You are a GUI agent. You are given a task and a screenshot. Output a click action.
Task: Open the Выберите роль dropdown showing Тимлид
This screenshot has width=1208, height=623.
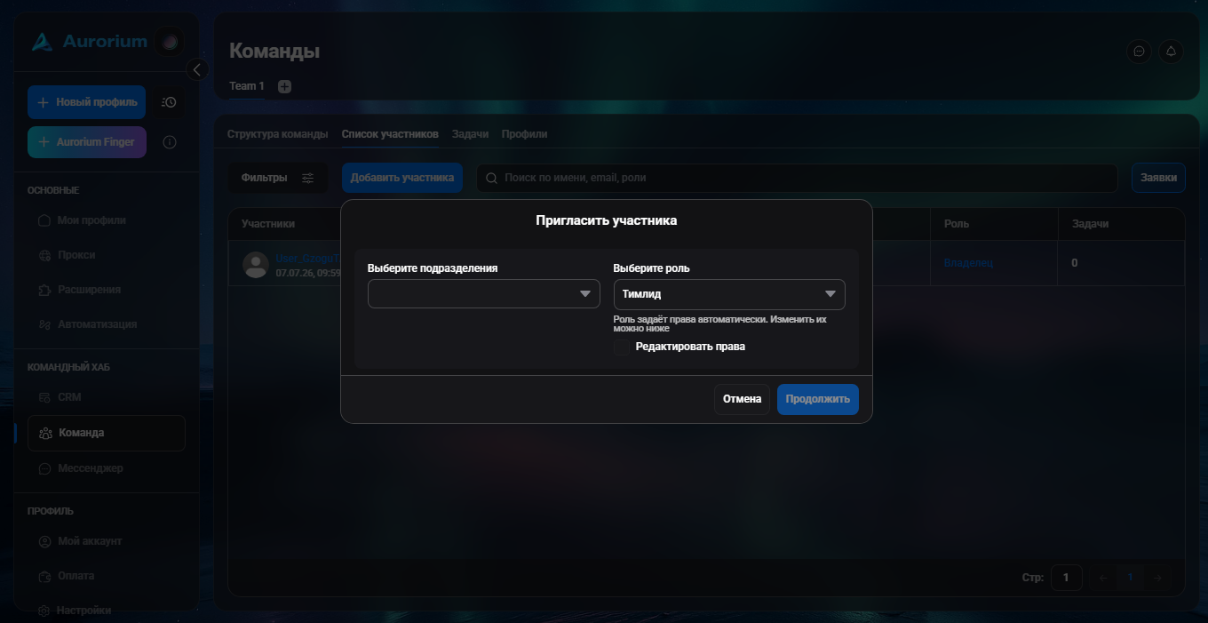coord(729,294)
